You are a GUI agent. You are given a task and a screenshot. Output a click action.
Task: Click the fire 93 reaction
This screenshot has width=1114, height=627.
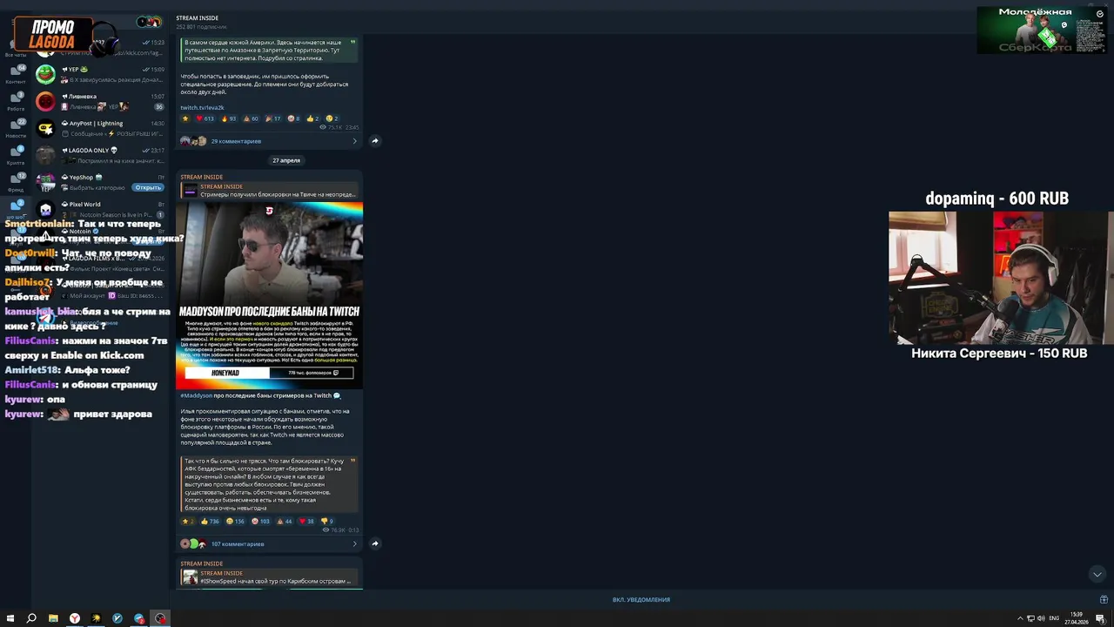click(229, 118)
